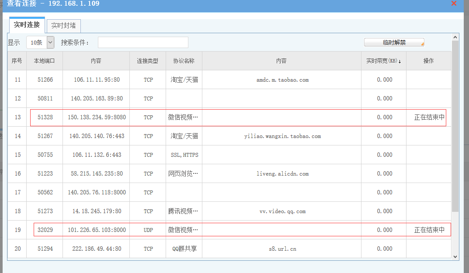Click the 协议名称 column header
The height and width of the screenshot is (273, 469).
pyautogui.click(x=184, y=61)
